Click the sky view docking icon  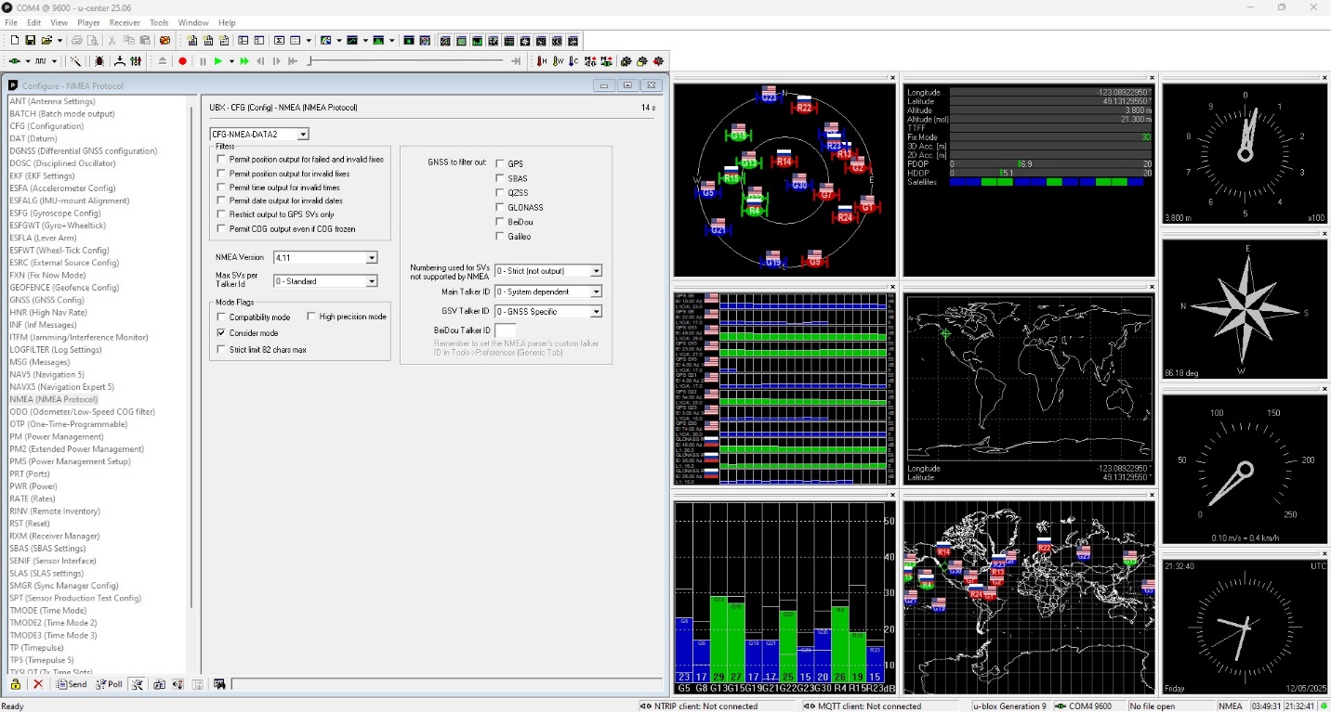pos(445,40)
